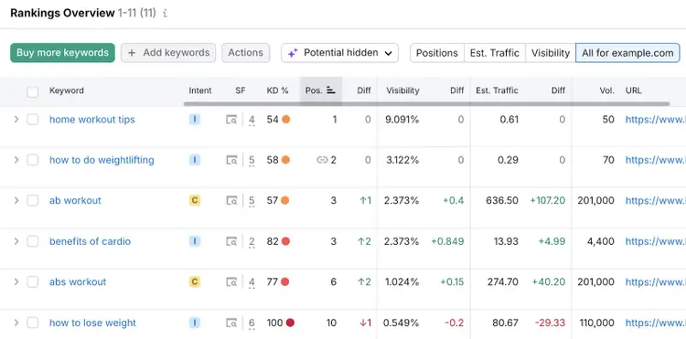Click the orange KD dot for home workout tips

tap(285, 120)
